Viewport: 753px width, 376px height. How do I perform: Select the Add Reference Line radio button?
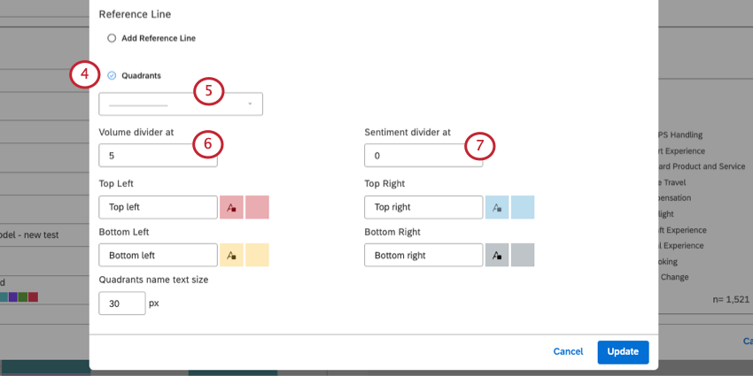(x=112, y=39)
